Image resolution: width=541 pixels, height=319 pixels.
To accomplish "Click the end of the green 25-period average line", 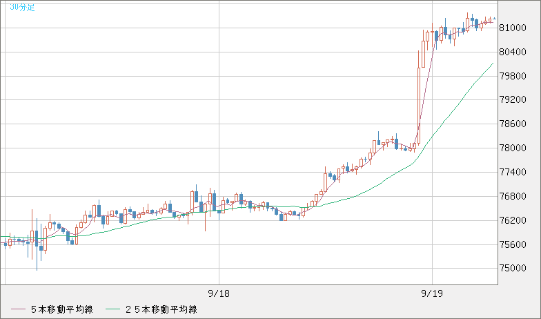I will 493,64.
